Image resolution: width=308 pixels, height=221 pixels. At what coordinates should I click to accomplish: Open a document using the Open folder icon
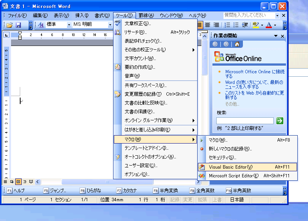point(9,25)
